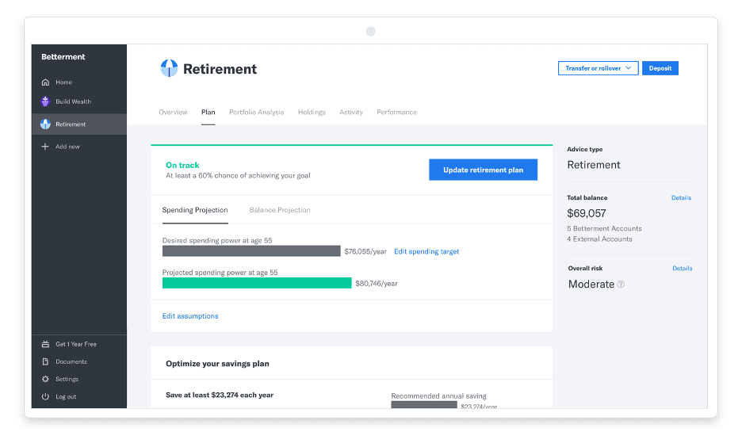This screenshot has height=447, width=742.
Task: Select the Retirement umbrella icon in sidebar
Action: 45,124
